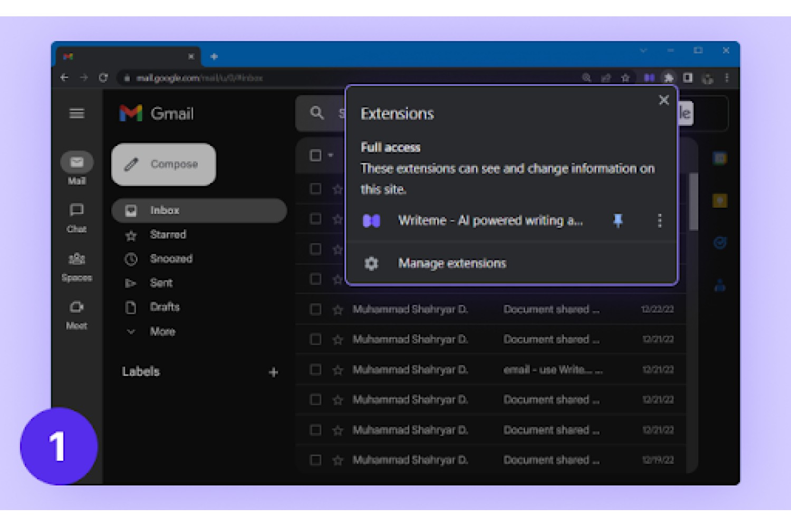Open Meet from the left rail
Viewport: 791px width, 527px height.
[77, 315]
